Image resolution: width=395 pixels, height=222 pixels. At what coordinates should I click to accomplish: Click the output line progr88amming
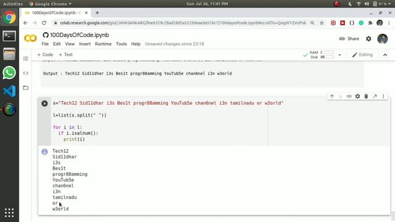tap(70, 174)
